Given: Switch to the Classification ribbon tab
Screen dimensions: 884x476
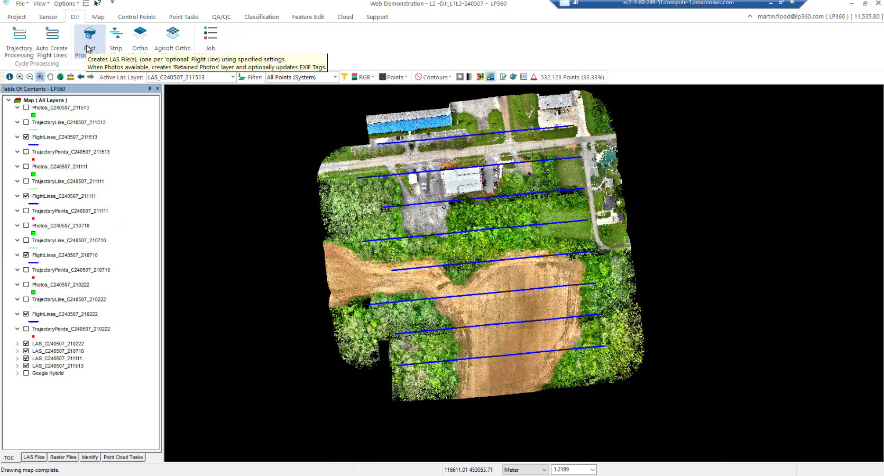Looking at the screenshot, I should click(x=261, y=16).
